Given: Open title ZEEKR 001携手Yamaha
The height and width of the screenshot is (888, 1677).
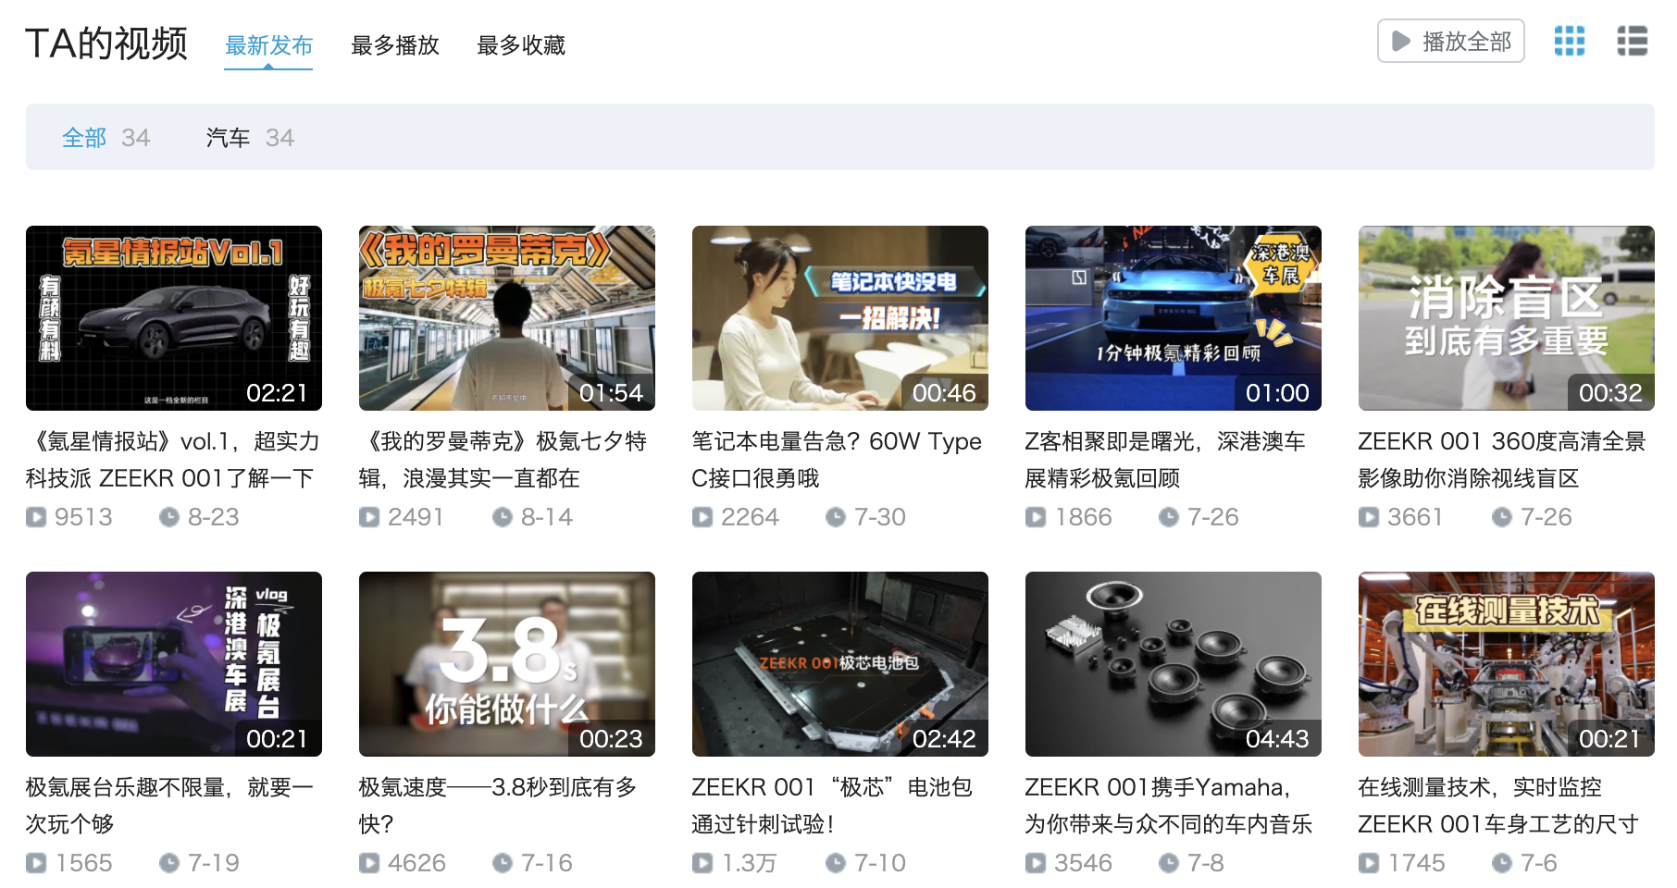Looking at the screenshot, I should [1169, 806].
